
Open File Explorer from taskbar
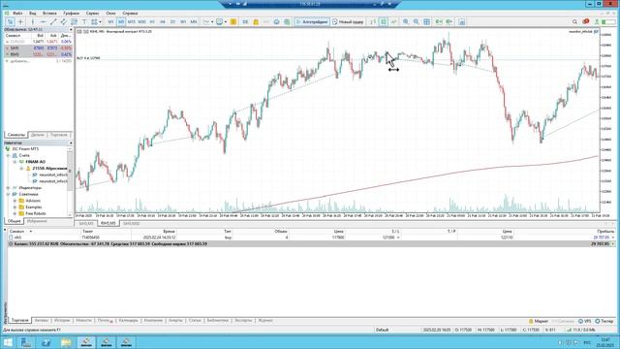(x=66, y=342)
